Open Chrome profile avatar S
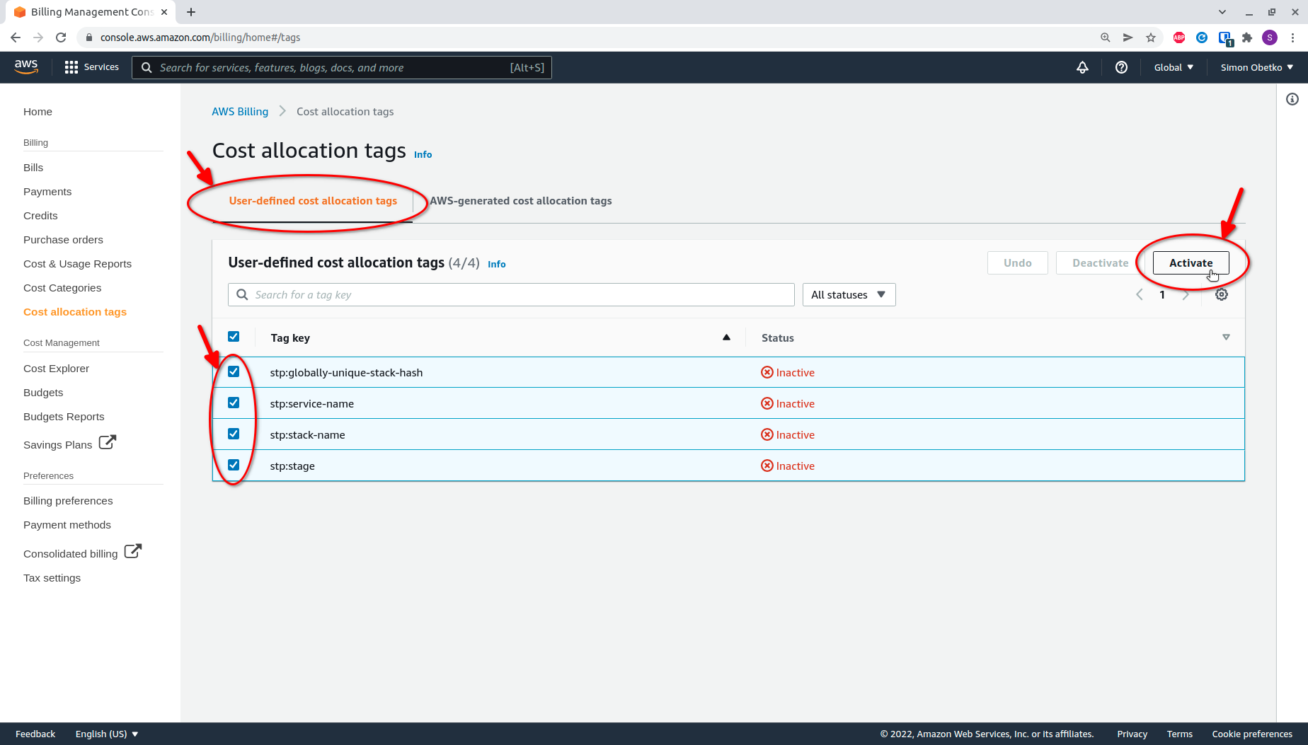The height and width of the screenshot is (745, 1308). click(1270, 37)
